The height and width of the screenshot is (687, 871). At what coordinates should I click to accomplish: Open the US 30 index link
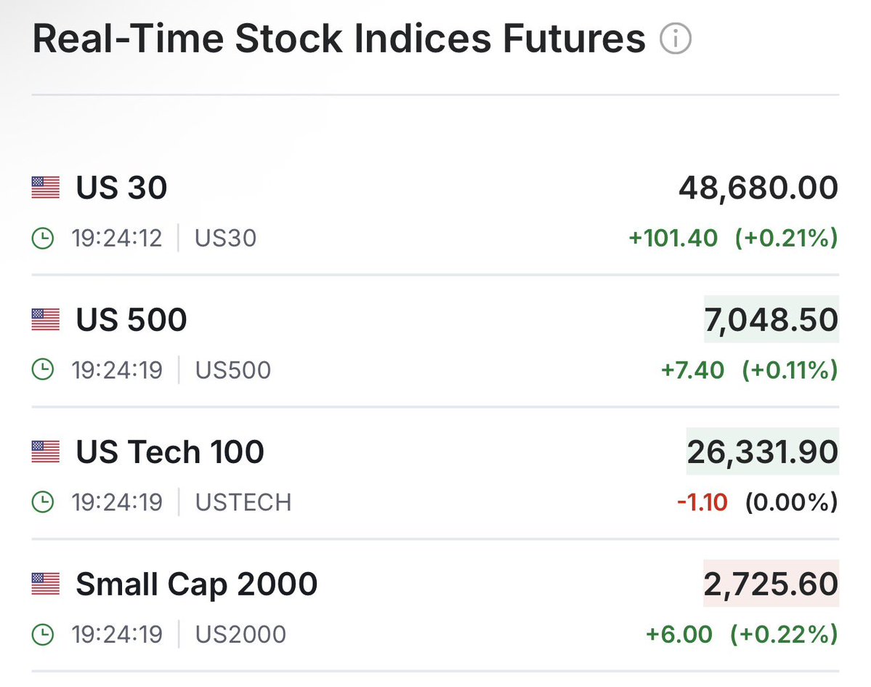[121, 188]
